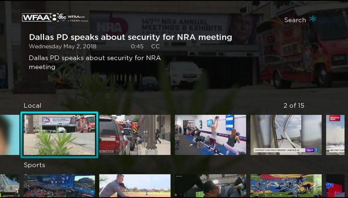The image size is (348, 198).
Task: Select the Local category heading
Action: (32, 106)
